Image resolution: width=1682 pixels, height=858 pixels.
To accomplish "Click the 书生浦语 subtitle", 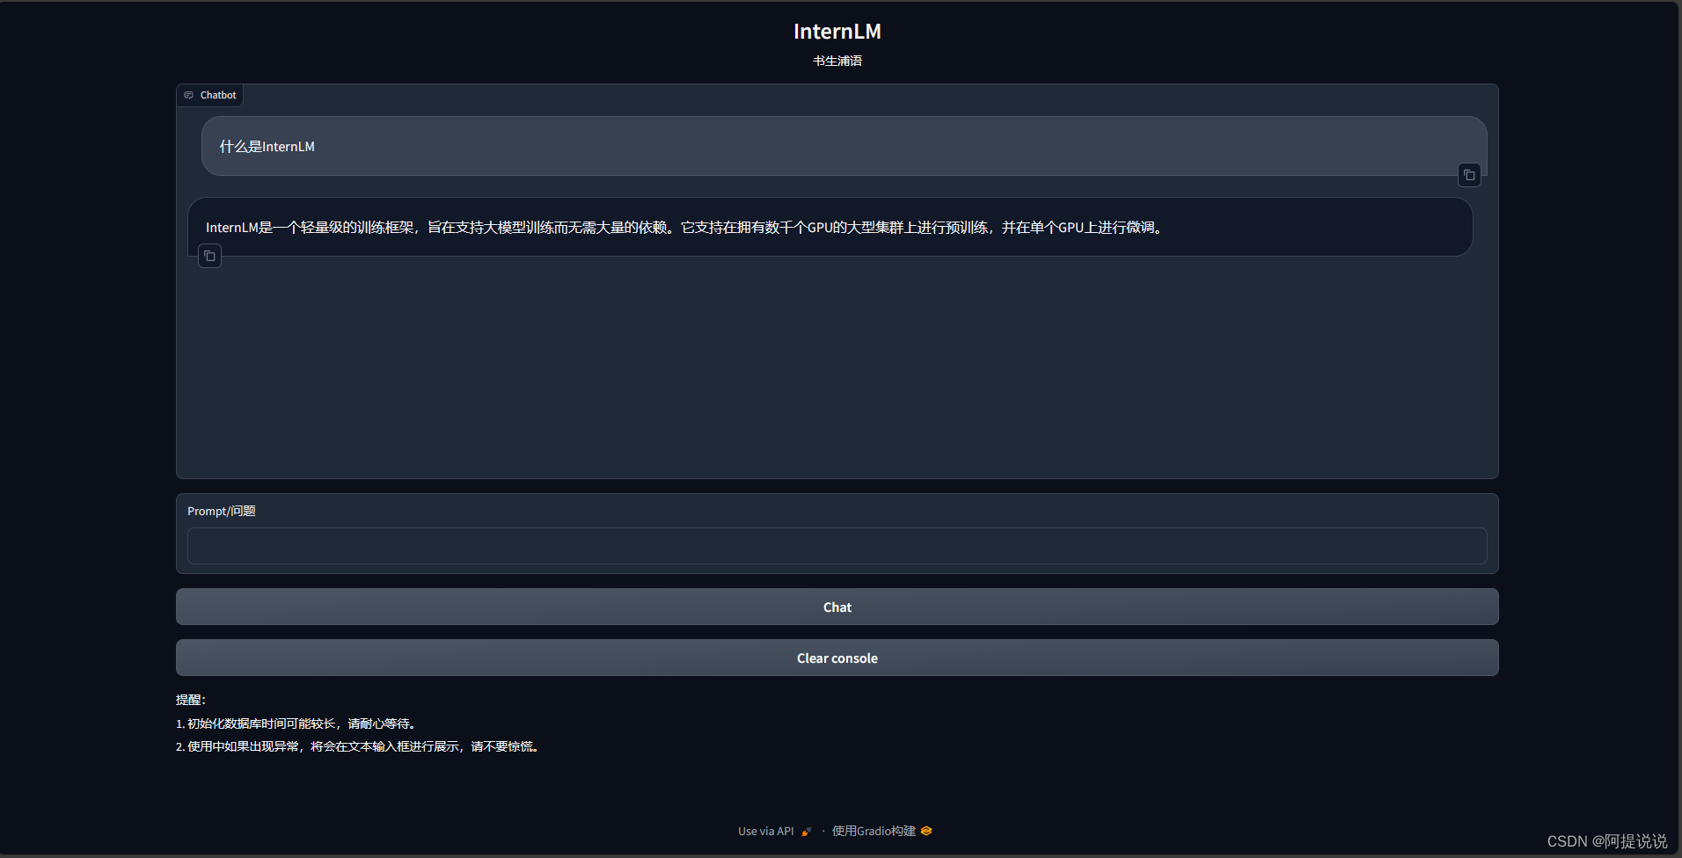I will (x=837, y=61).
